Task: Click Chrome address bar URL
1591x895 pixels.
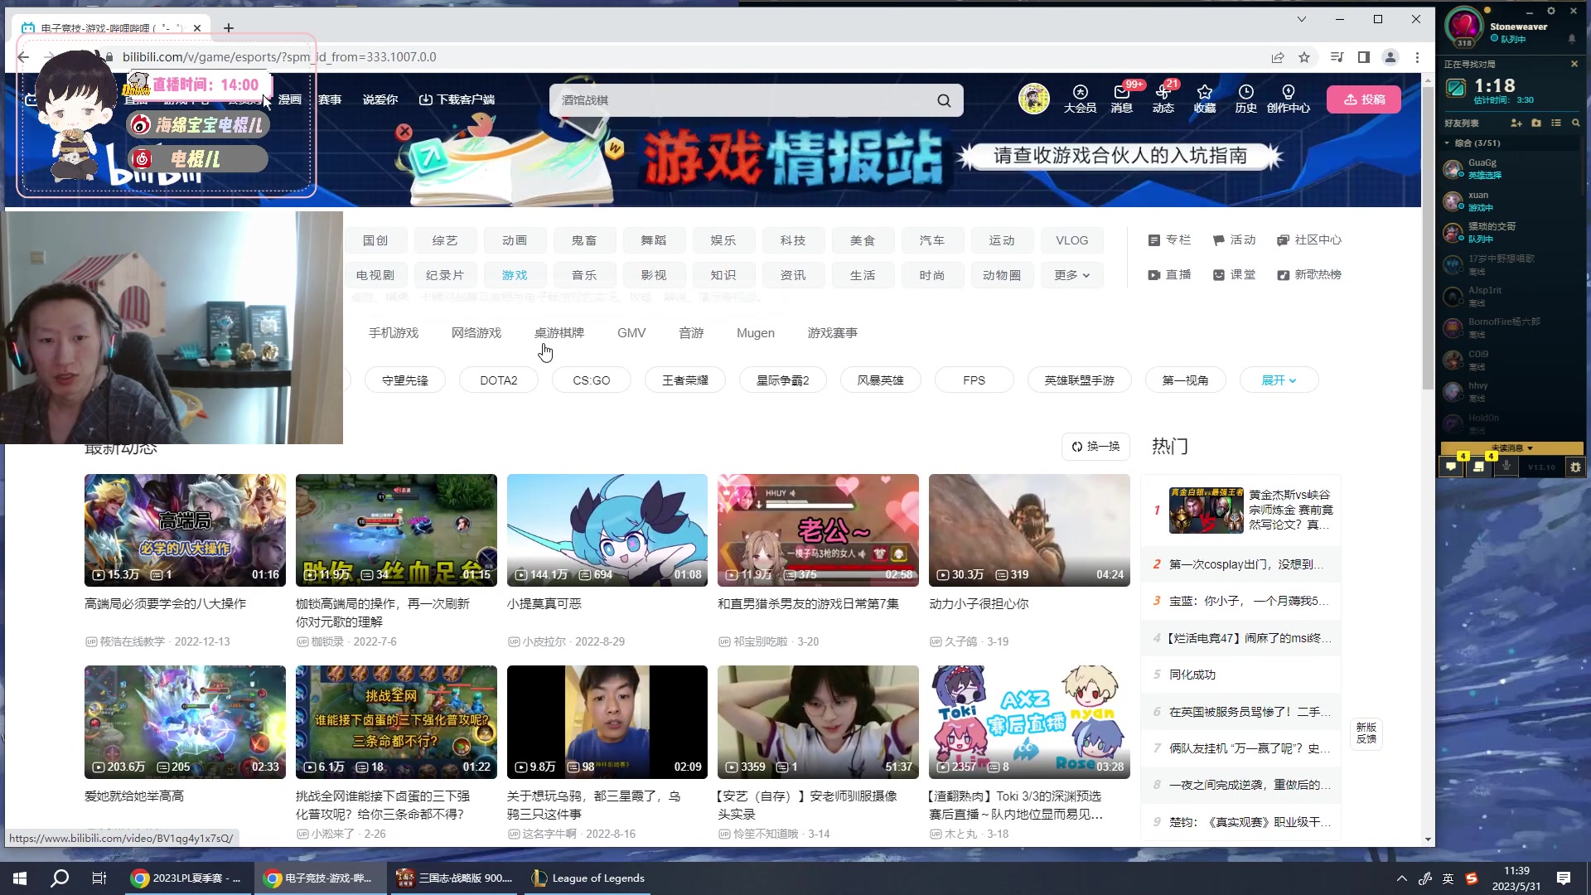Action: [x=279, y=57]
